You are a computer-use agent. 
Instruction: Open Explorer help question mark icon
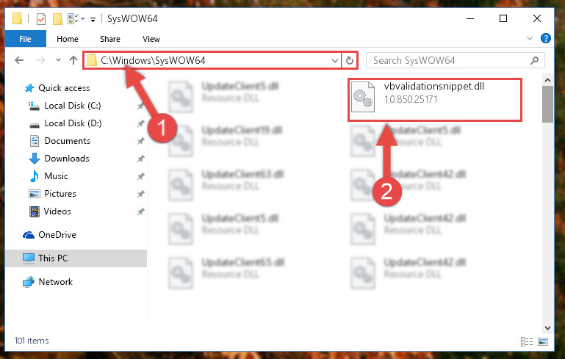546,38
